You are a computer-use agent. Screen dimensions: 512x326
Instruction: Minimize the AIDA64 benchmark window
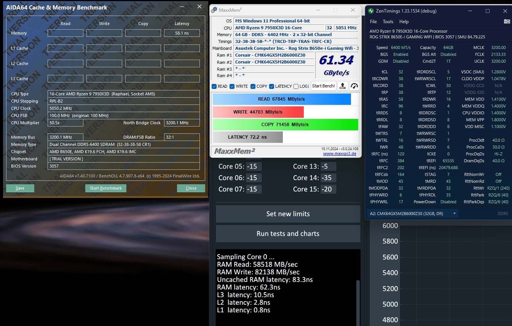[x=182, y=7]
